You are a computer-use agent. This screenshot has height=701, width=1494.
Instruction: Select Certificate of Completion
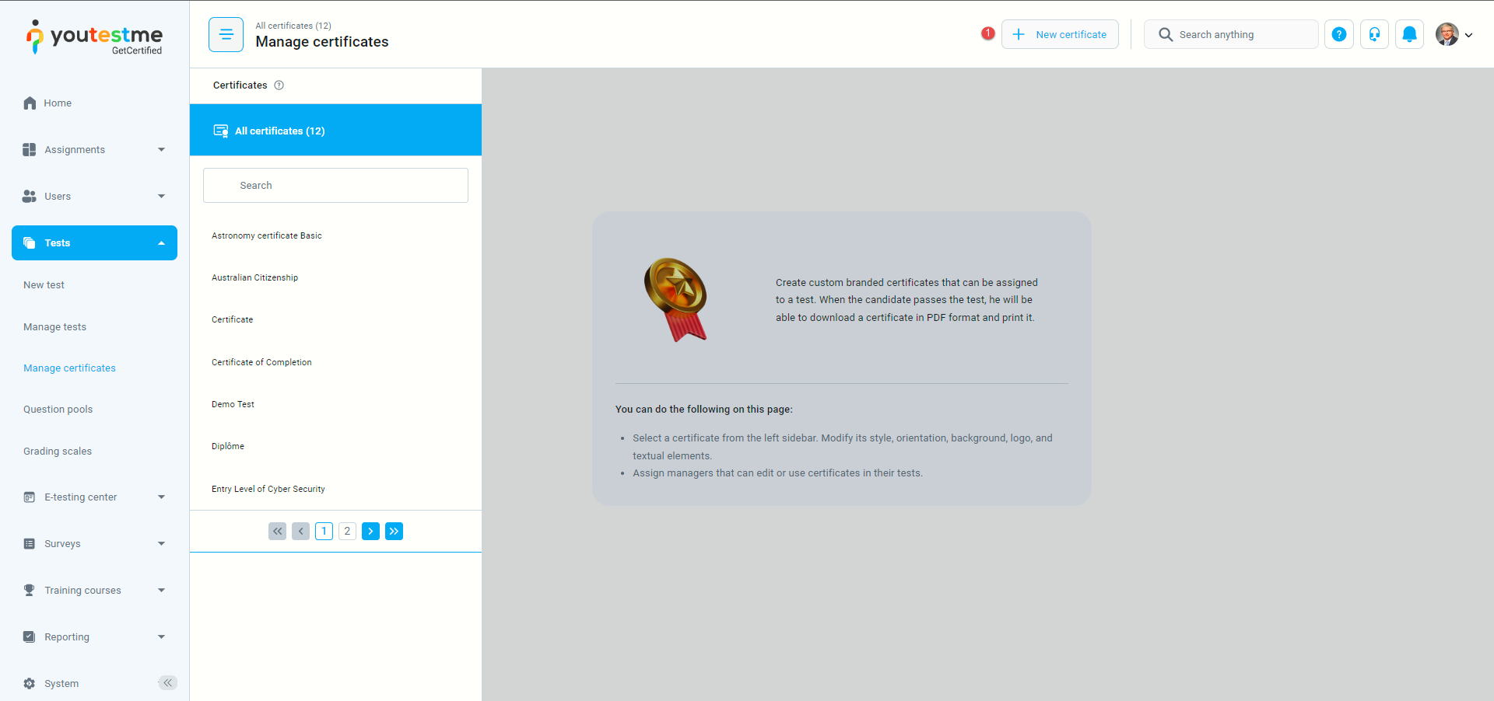261,362
